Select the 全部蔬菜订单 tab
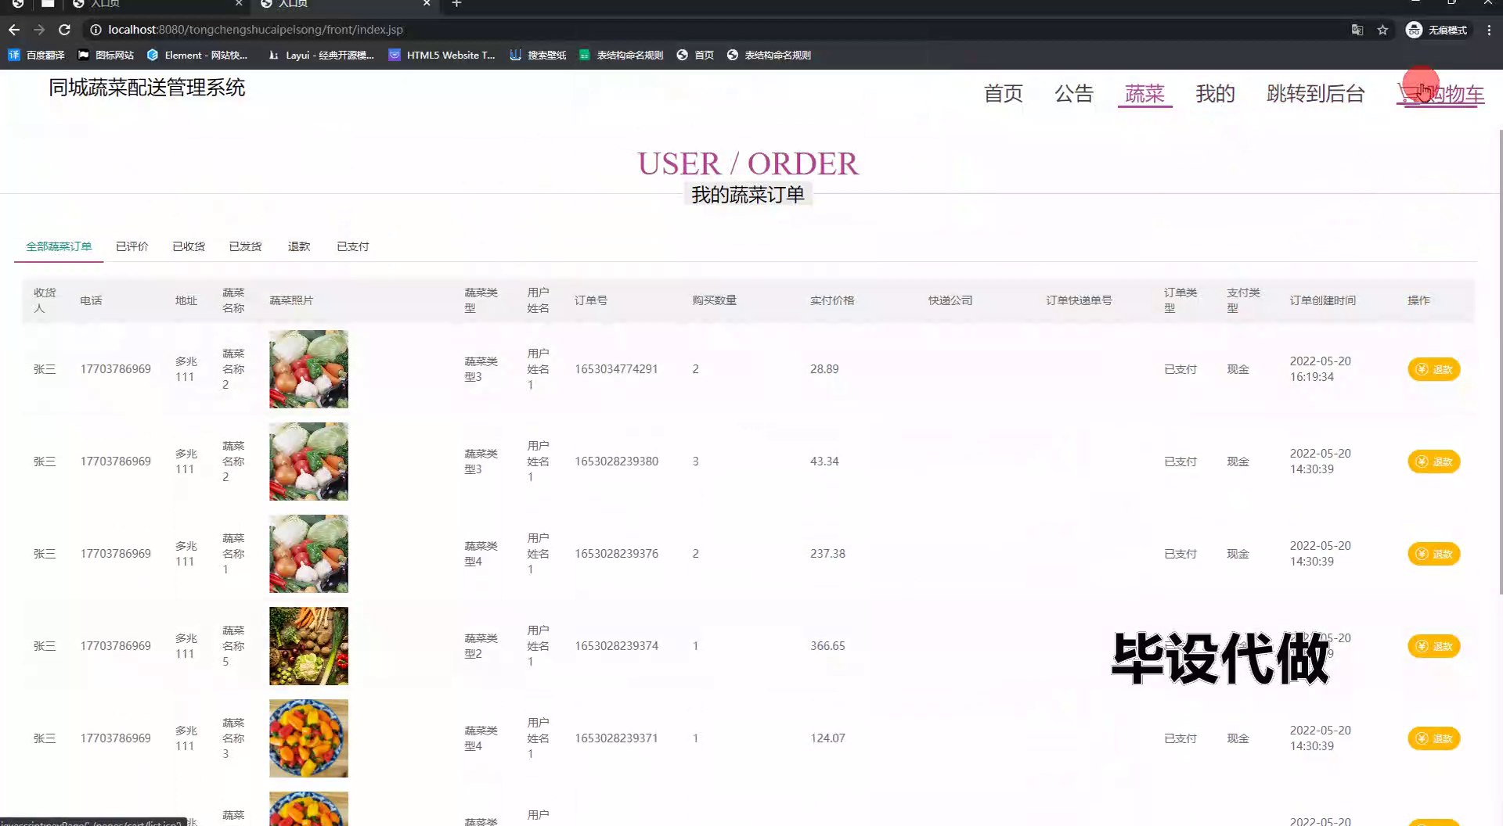 click(x=59, y=246)
